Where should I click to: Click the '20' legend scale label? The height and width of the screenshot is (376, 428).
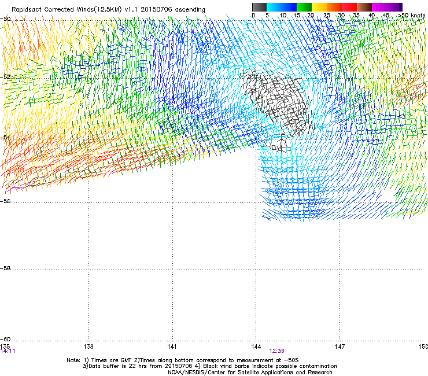point(311,16)
